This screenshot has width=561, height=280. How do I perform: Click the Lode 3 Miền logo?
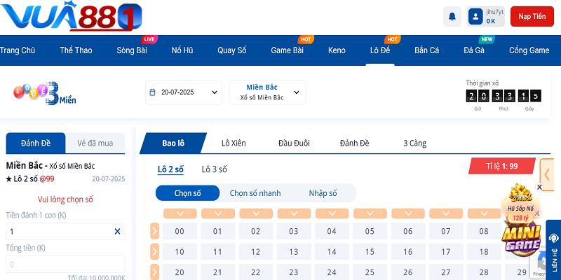43,94
